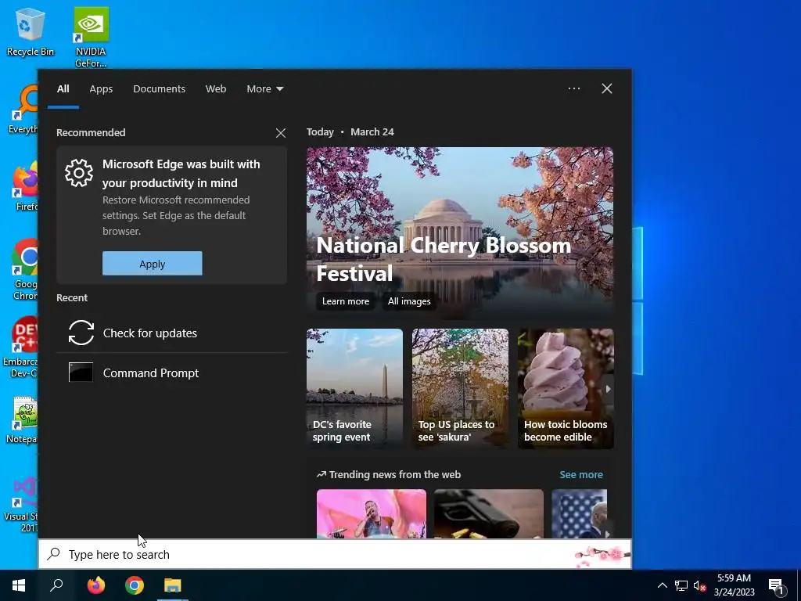Open DC's favorite spring event card
The width and height of the screenshot is (801, 601).
pyautogui.click(x=354, y=388)
